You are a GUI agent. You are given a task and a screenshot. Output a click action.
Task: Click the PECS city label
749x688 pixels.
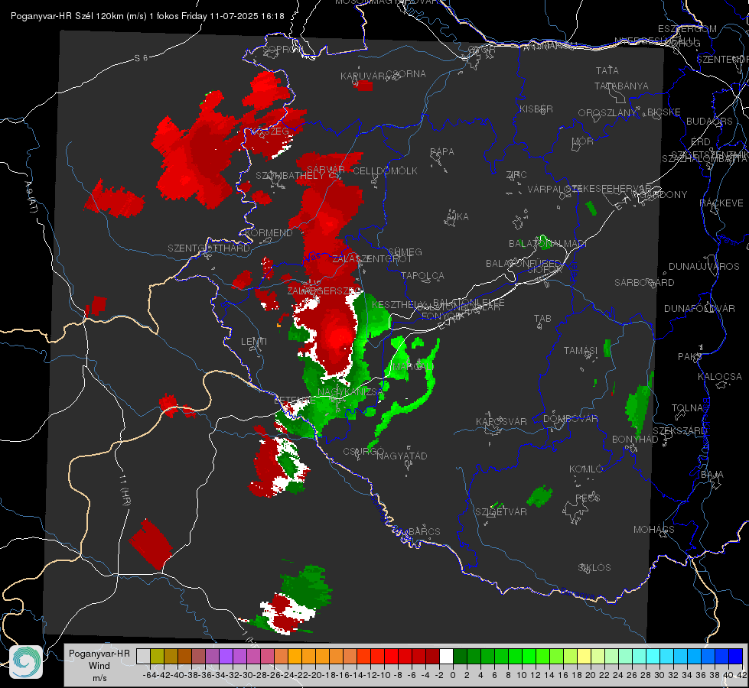588,498
